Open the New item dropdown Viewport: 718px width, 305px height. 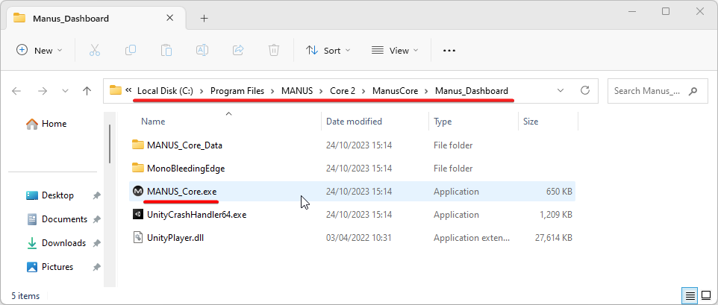click(39, 50)
